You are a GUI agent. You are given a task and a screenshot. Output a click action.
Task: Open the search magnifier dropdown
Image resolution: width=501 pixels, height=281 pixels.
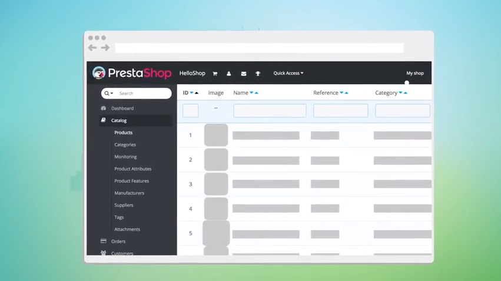[109, 93]
